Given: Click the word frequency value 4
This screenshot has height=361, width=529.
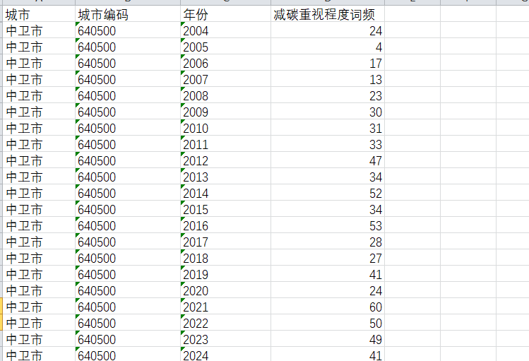Looking at the screenshot, I should [x=328, y=47].
